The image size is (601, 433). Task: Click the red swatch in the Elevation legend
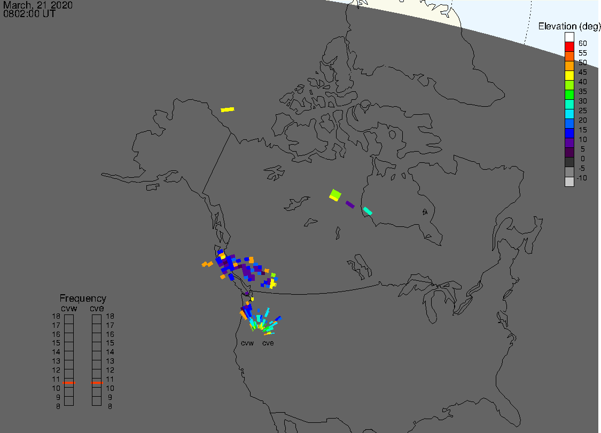(569, 47)
